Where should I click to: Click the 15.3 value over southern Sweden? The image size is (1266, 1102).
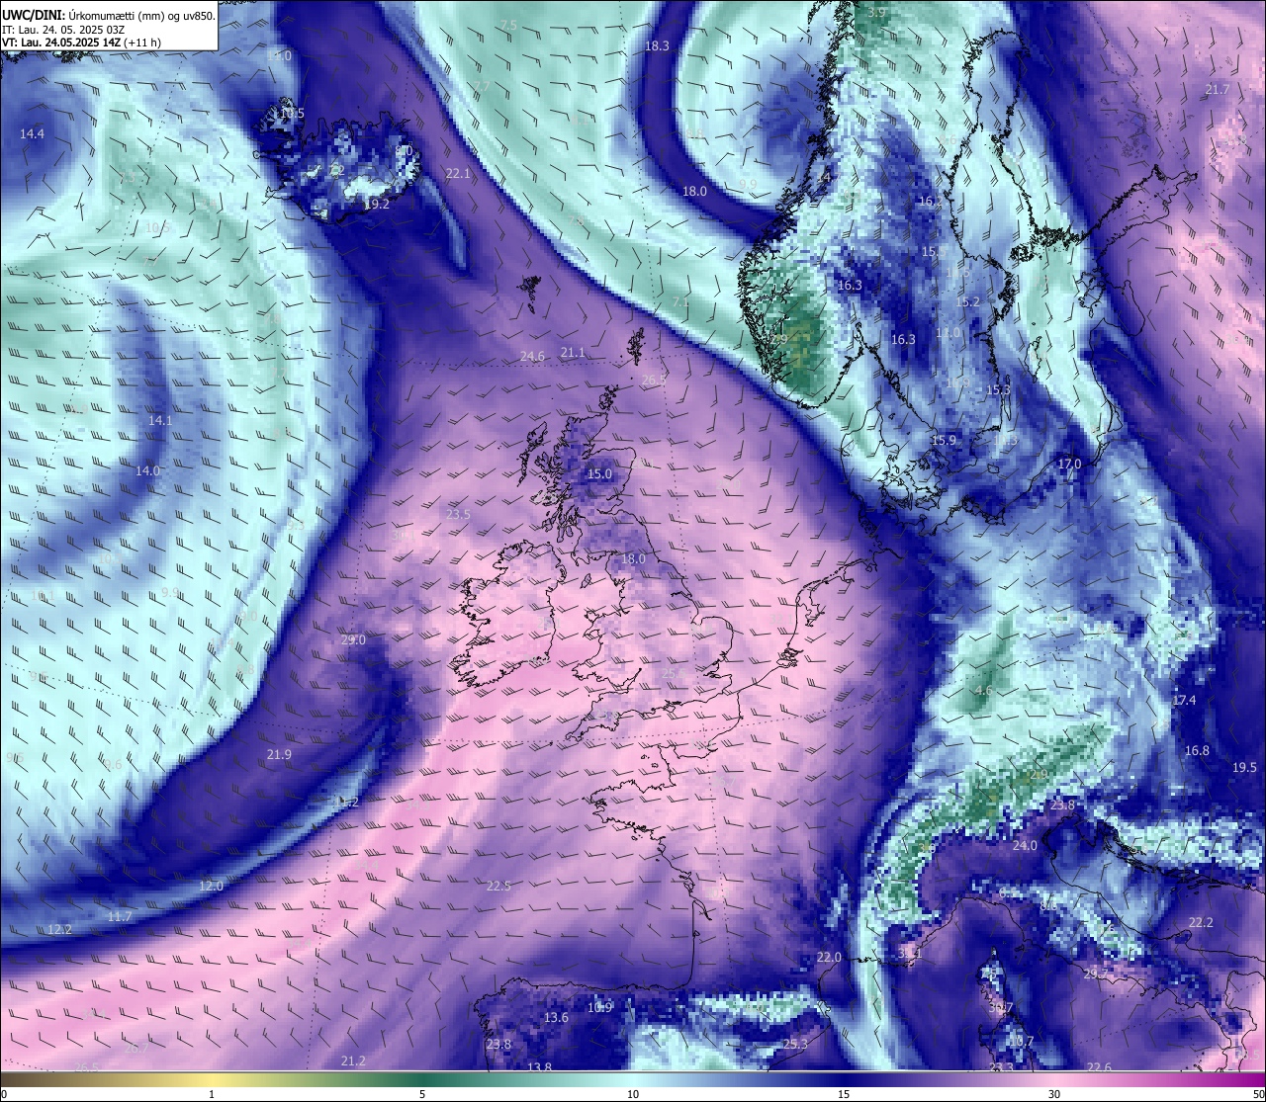pos(998,389)
